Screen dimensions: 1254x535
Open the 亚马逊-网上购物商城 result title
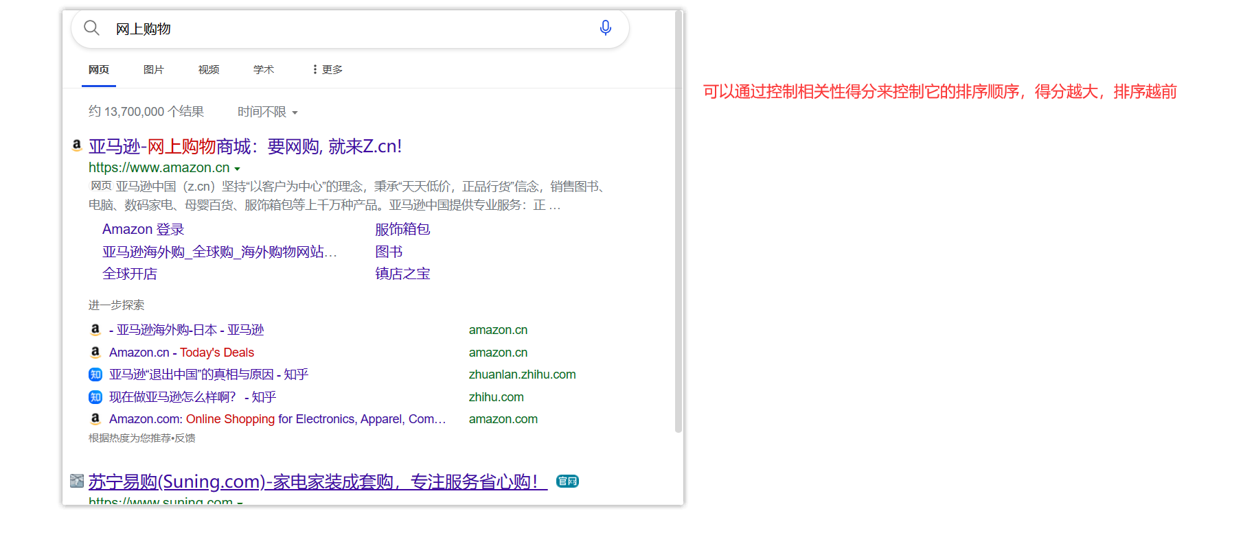pyautogui.click(x=245, y=146)
